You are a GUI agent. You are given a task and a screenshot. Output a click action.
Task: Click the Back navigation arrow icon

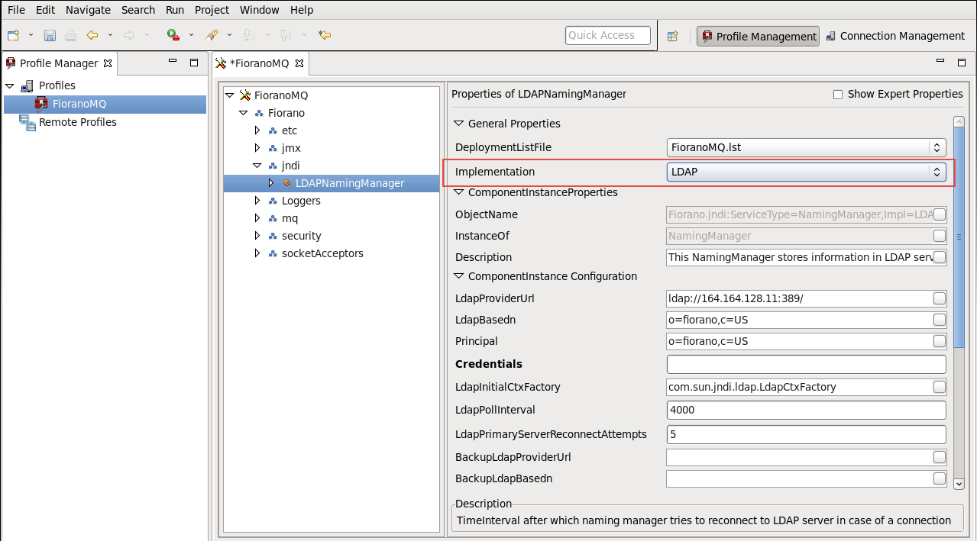pos(92,35)
